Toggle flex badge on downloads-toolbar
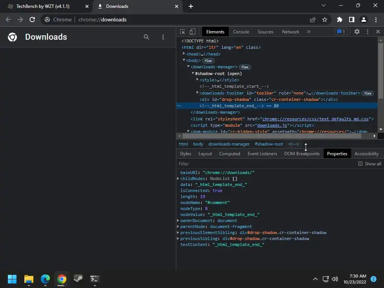Screen dimensions: 384x288 [367, 93]
